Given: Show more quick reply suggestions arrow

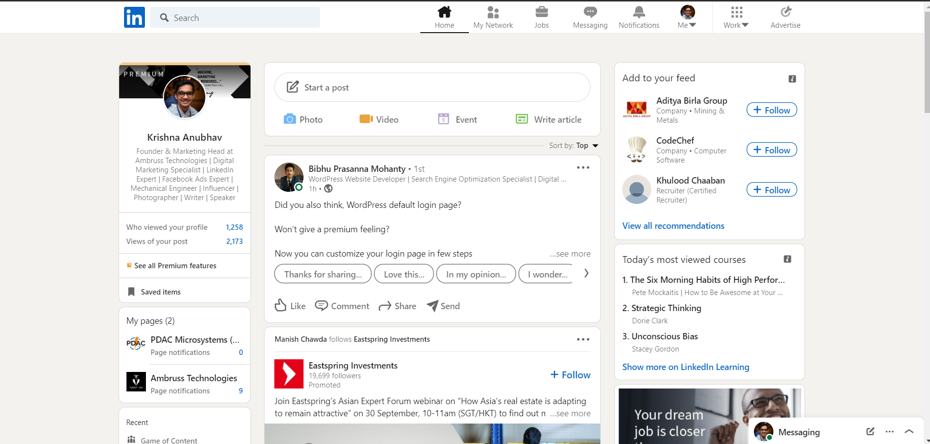Looking at the screenshot, I should [586, 274].
